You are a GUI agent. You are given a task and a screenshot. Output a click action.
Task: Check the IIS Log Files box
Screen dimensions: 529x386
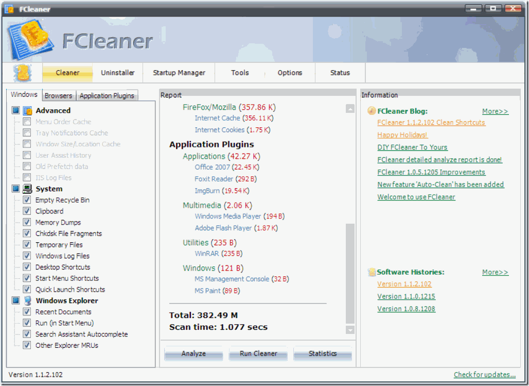(x=27, y=177)
